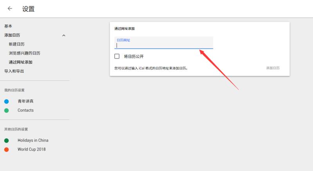Click the blue dot for 青年讲真
Image resolution: width=313 pixels, height=171 pixels.
coord(6,101)
